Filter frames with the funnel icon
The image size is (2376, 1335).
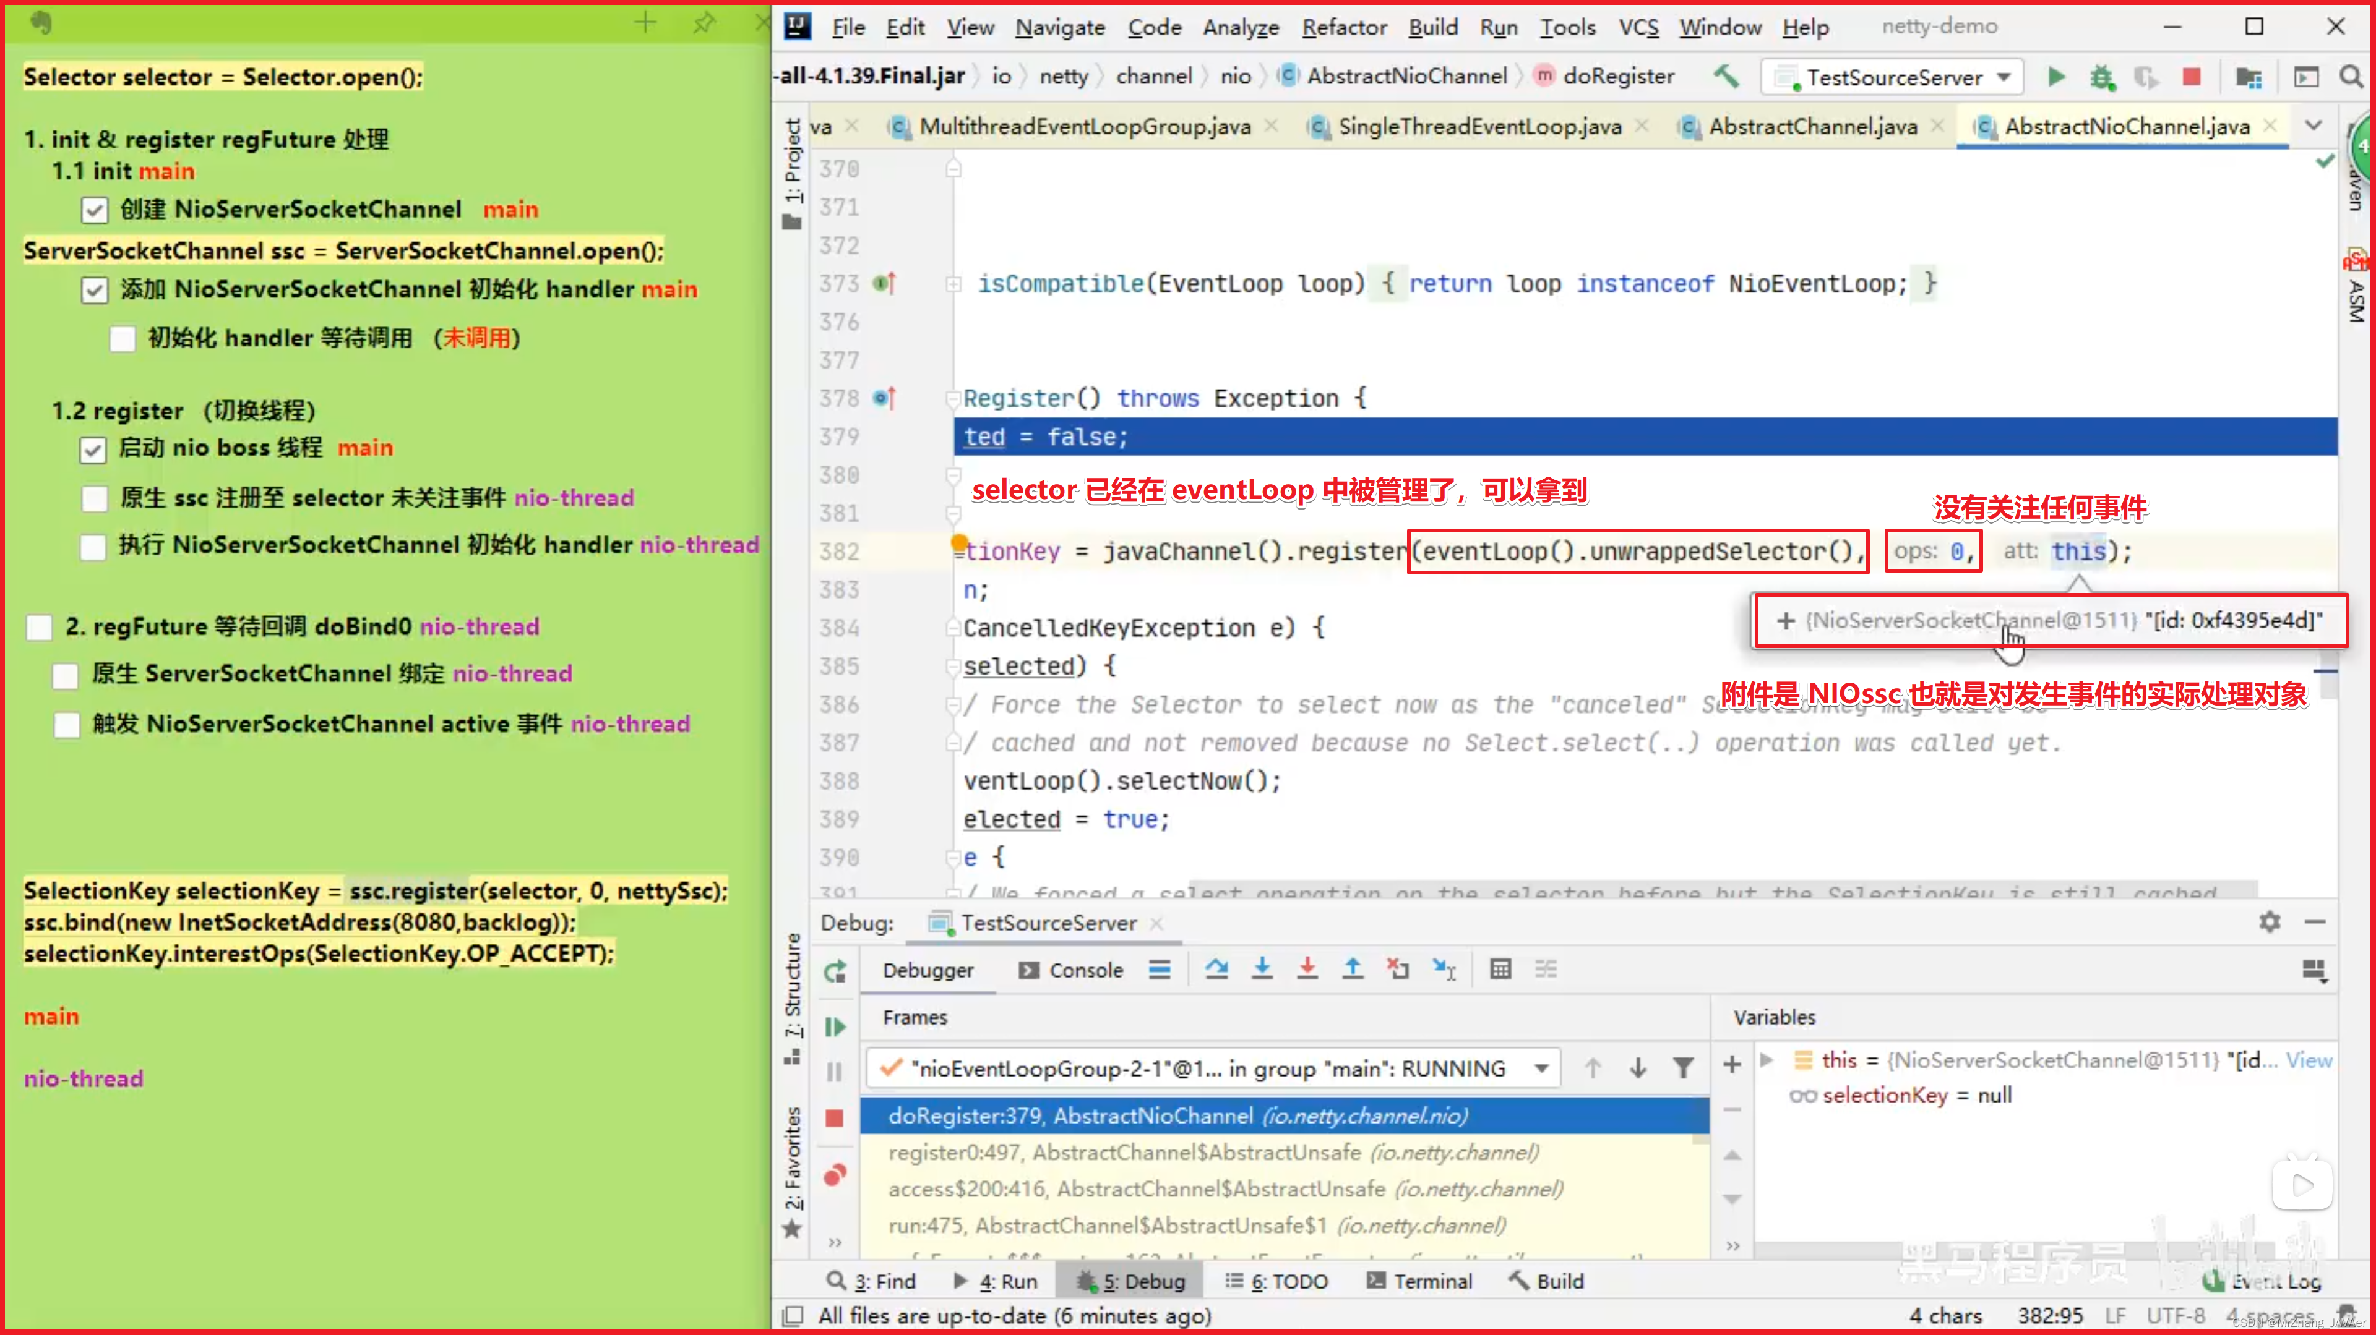point(1683,1068)
